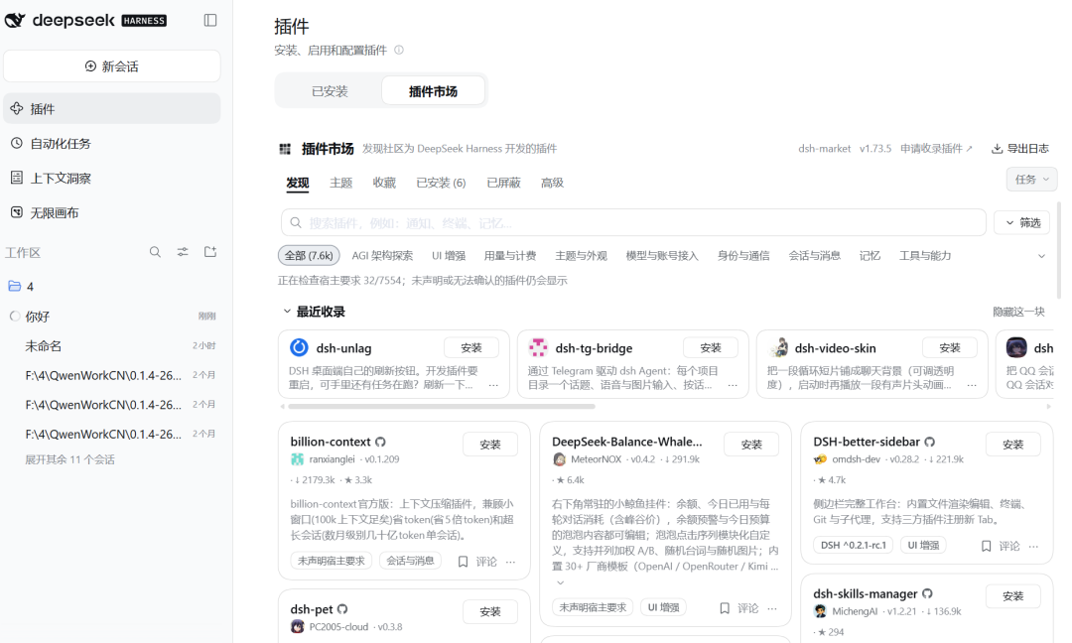Click the horizontal scrollbar under 最近收录
The width and height of the screenshot is (1072, 643).
(x=442, y=407)
